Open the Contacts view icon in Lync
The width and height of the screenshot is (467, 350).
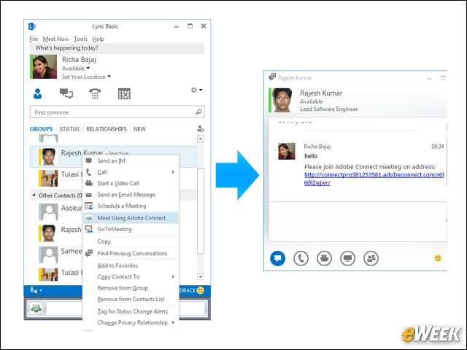coord(37,94)
